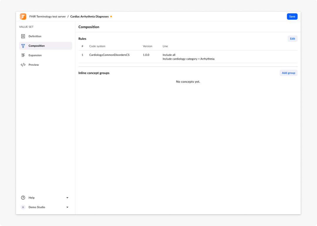Save the value set
This screenshot has width=317, height=226.
tap(292, 16)
